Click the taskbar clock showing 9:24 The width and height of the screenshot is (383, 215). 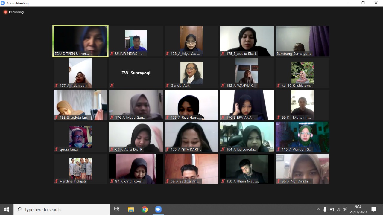[358, 209]
